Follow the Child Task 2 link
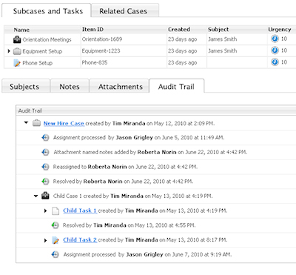This screenshot has width=296, height=275. (x=80, y=239)
